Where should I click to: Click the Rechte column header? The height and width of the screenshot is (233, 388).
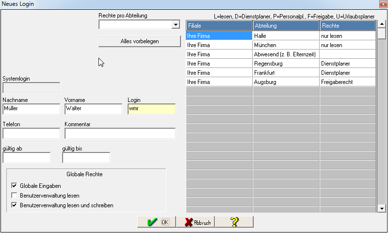pyautogui.click(x=347, y=25)
